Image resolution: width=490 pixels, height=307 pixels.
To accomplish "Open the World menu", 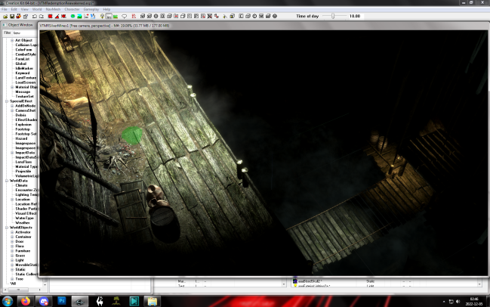I will tap(36, 9).
